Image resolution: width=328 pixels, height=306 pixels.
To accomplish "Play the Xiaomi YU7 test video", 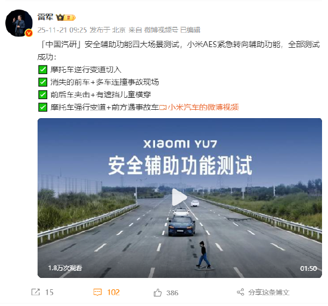I will pos(180,197).
